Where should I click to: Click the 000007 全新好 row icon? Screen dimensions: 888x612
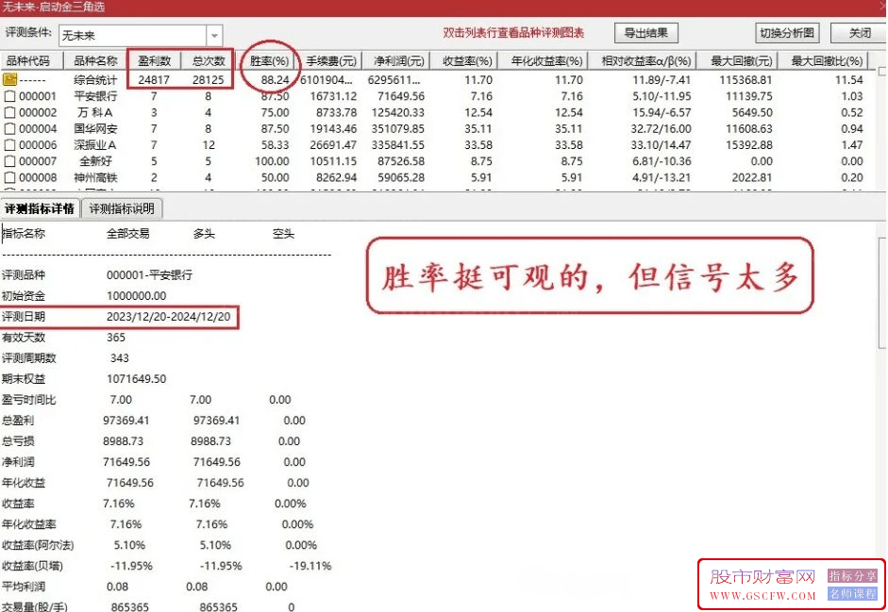click(x=9, y=162)
